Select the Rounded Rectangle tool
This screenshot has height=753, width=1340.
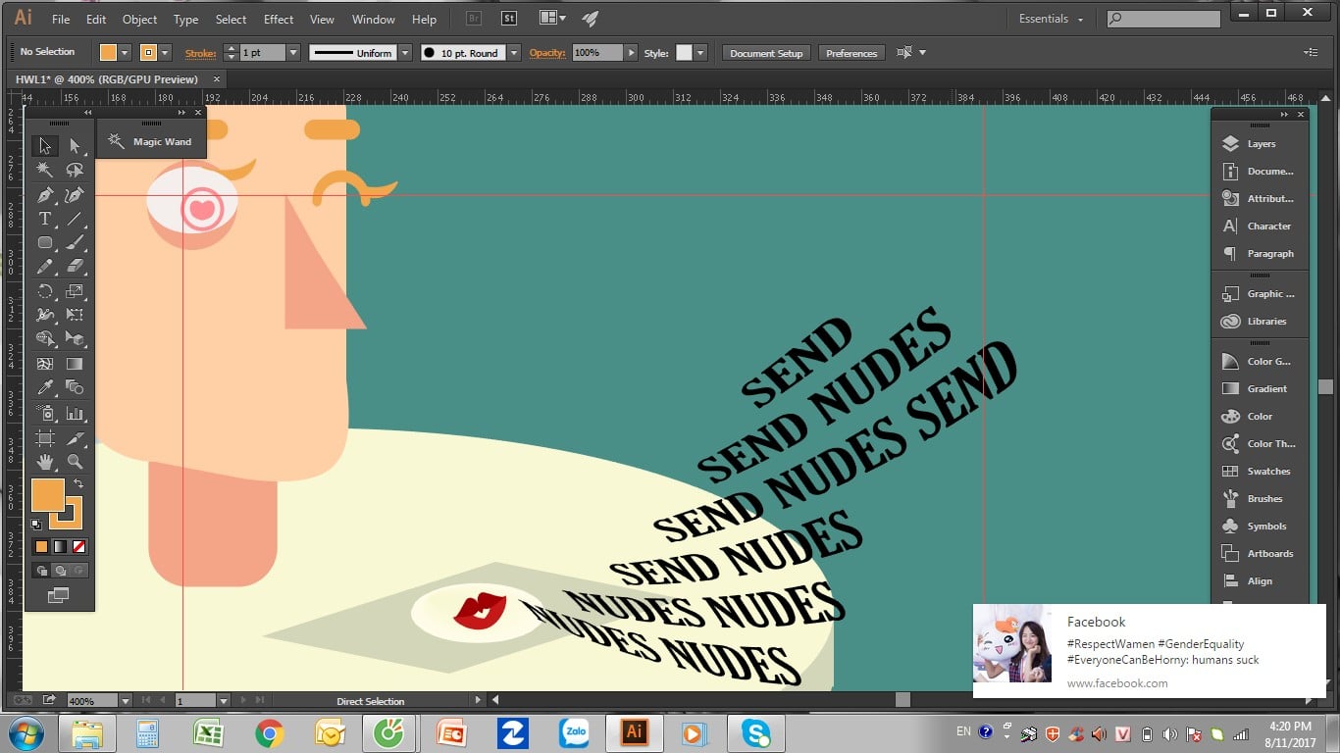pos(44,242)
